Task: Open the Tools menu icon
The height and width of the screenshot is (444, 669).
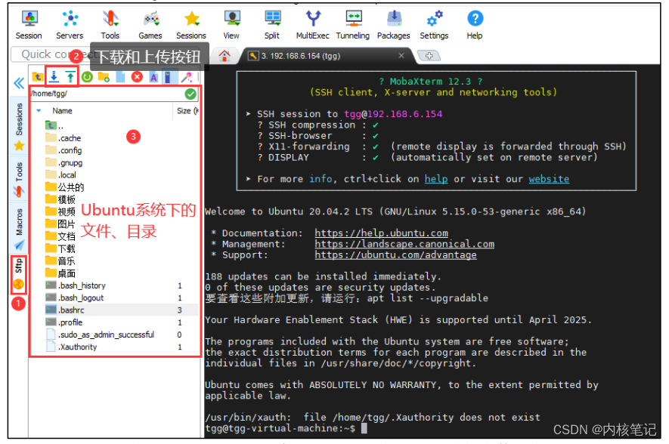Action: 110,25
